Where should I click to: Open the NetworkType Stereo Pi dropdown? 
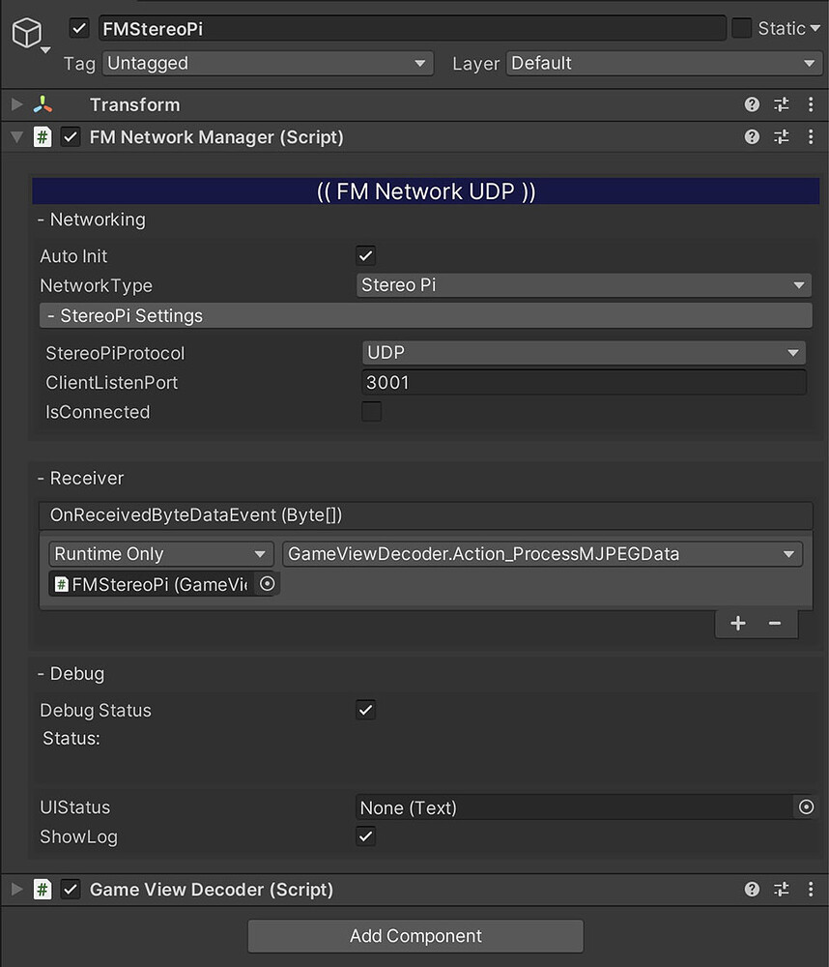pos(584,285)
